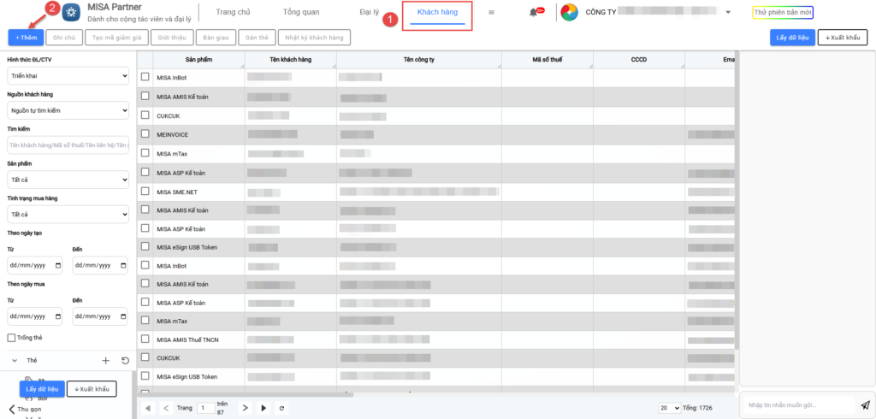Collapse the Thẻ section chevron
The image size is (876, 419).
click(15, 361)
